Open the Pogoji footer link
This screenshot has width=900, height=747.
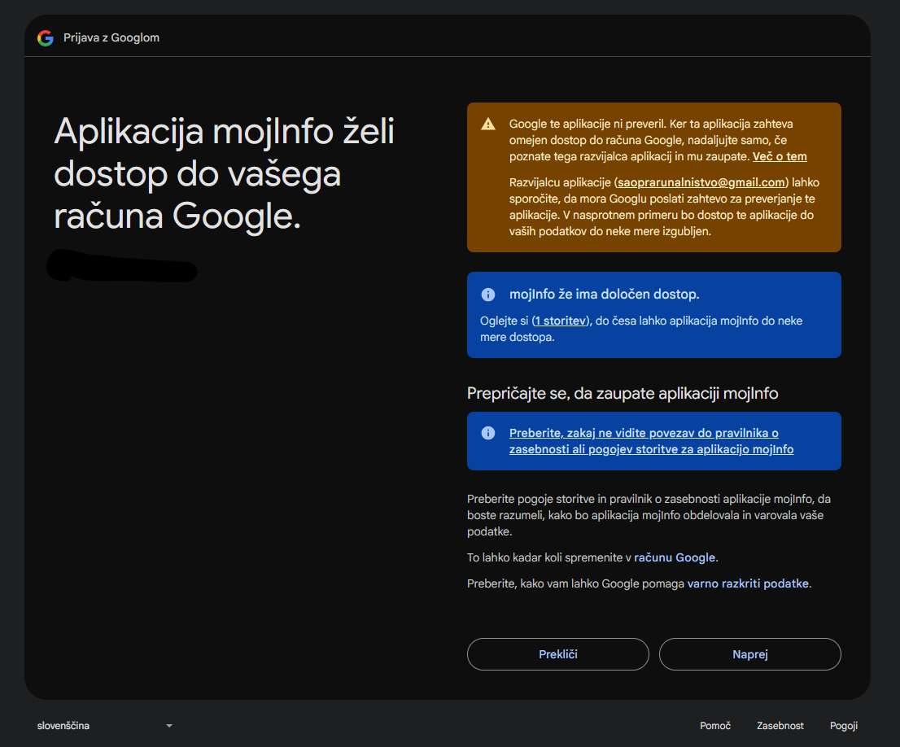point(844,726)
